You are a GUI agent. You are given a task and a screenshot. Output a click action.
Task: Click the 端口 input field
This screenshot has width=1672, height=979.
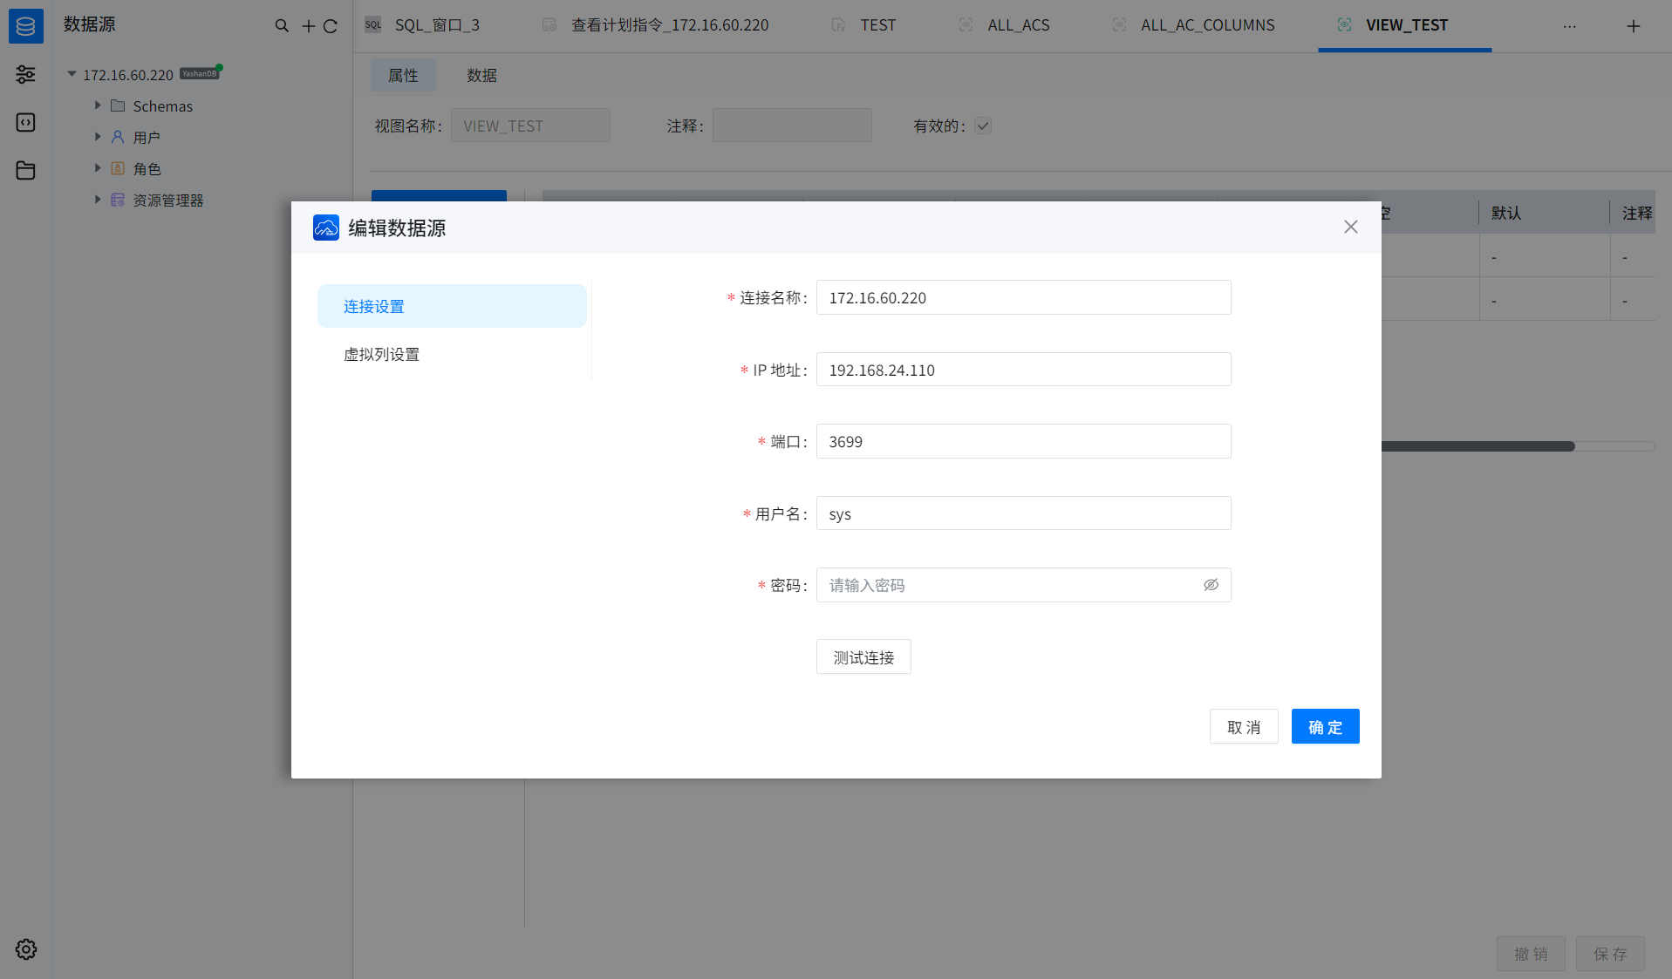click(1023, 441)
